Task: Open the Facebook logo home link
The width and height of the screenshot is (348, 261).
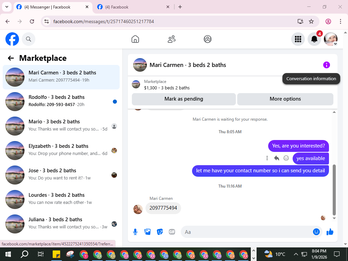Action: [x=12, y=39]
